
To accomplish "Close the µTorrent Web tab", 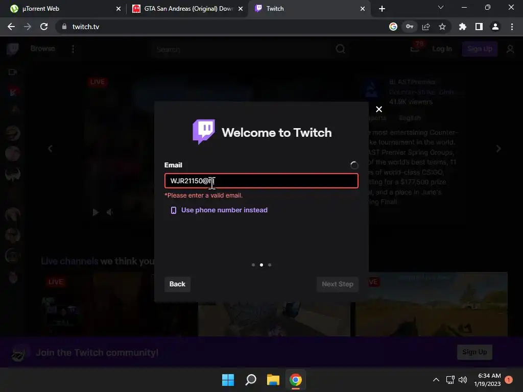I will [x=118, y=9].
